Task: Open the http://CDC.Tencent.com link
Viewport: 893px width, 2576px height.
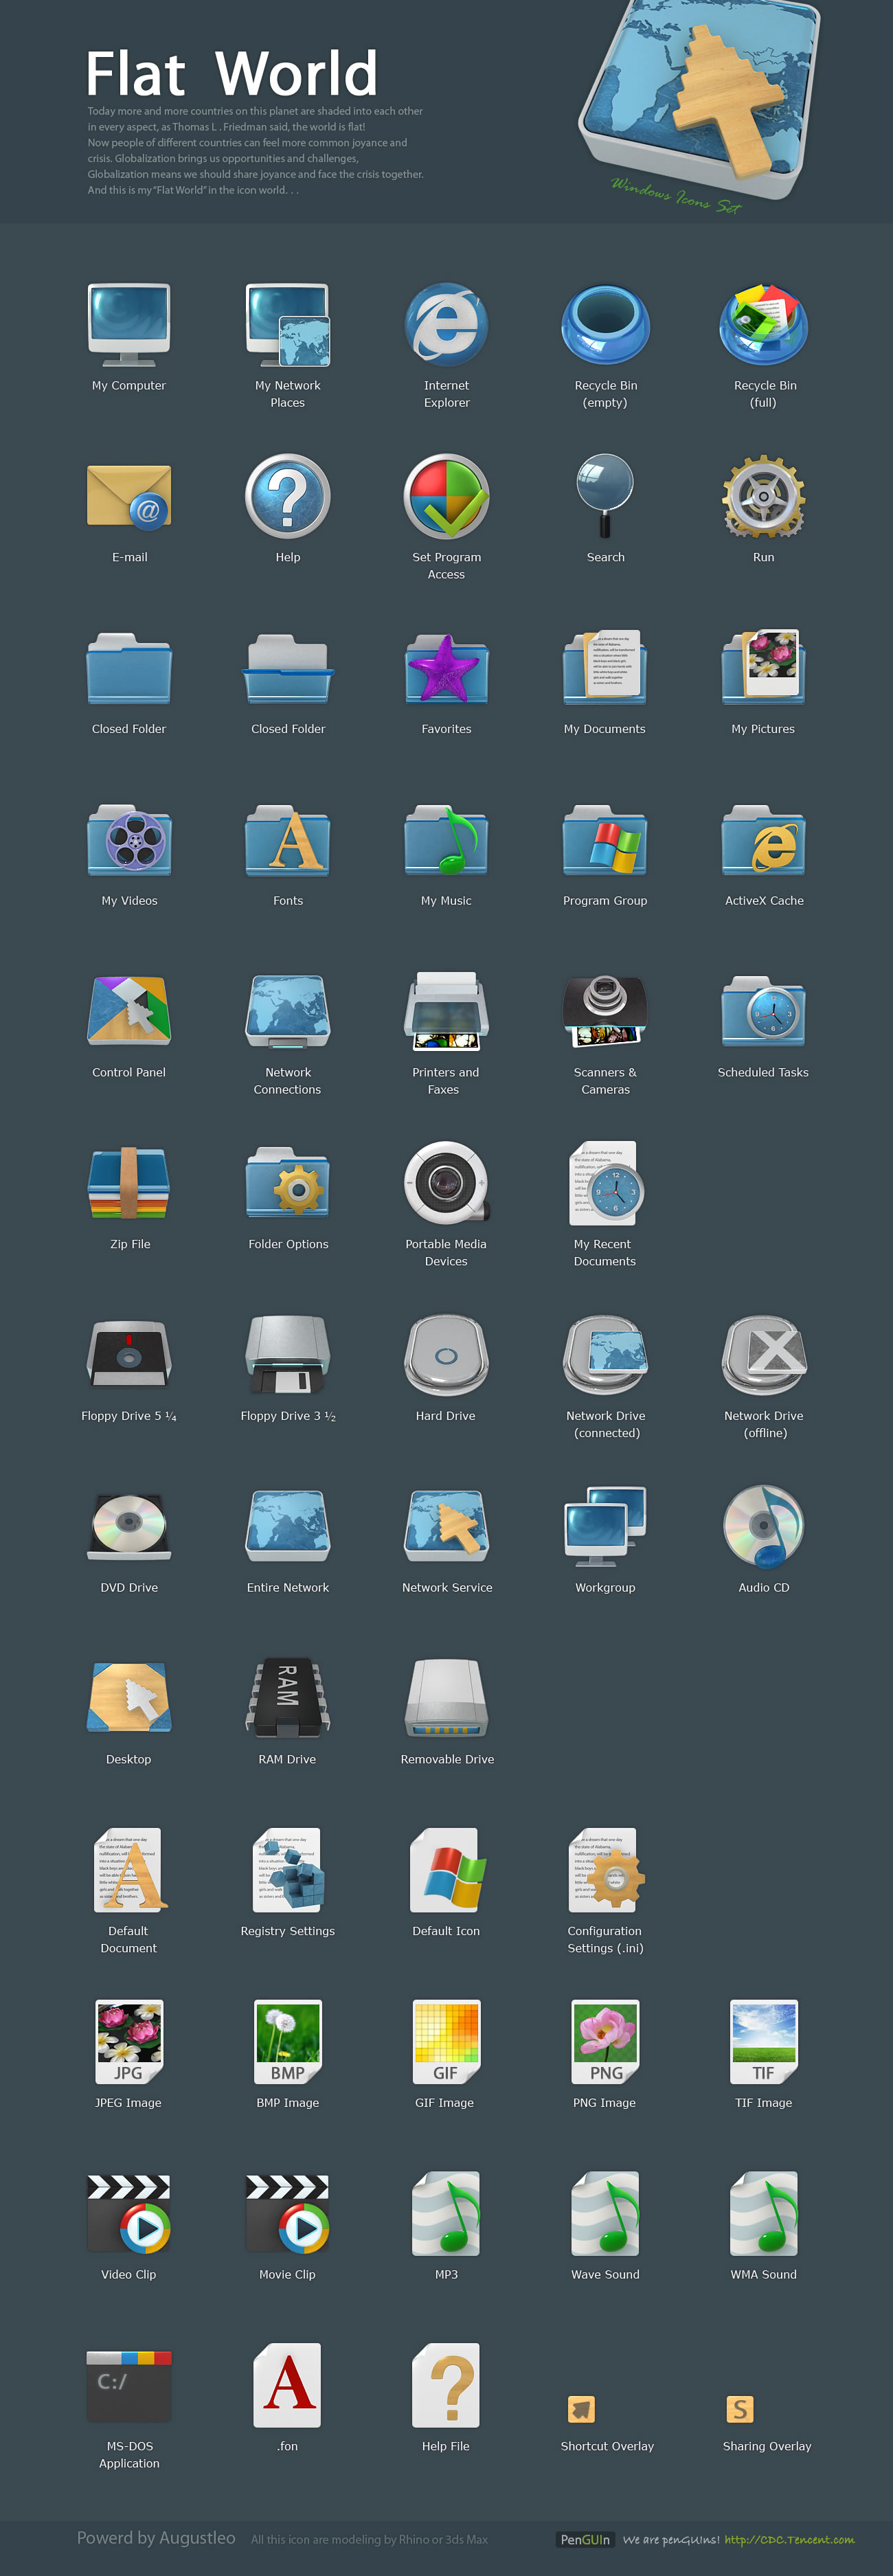Action: (x=789, y=2539)
